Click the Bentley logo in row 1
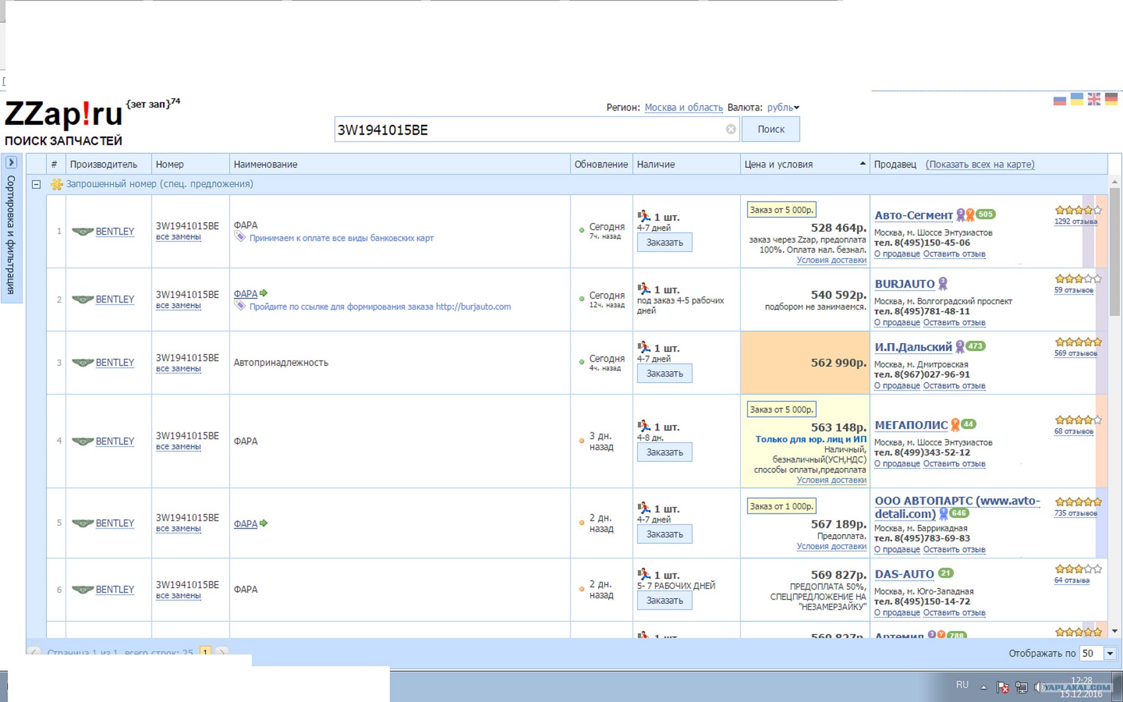The image size is (1123, 702). tap(82, 231)
